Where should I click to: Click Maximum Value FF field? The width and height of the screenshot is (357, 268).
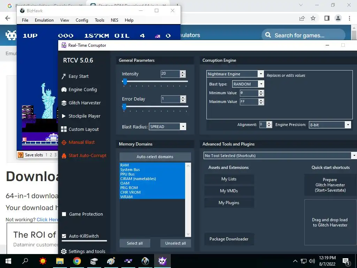pyautogui.click(x=249, y=102)
